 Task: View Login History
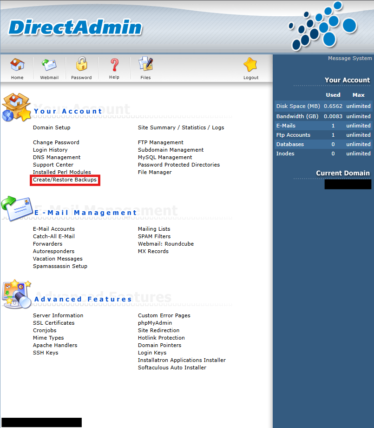click(50, 150)
